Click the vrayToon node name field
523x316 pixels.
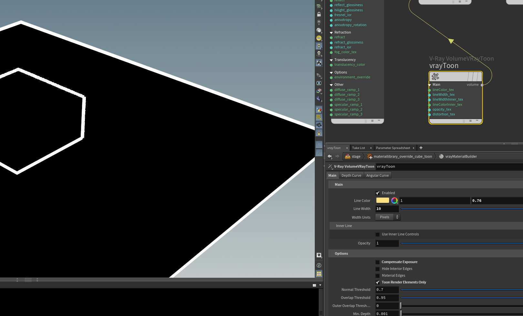[x=449, y=167]
